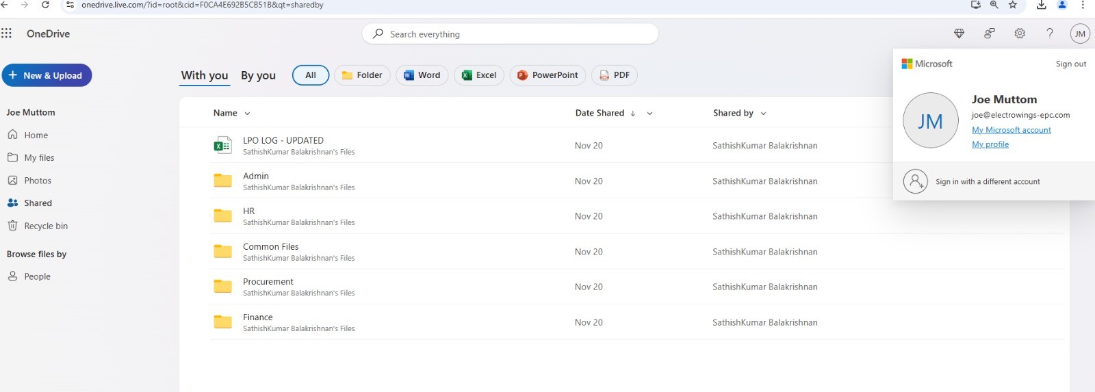This screenshot has width=1095, height=392.
Task: Expand the Shared by column dropdown
Action: point(763,114)
